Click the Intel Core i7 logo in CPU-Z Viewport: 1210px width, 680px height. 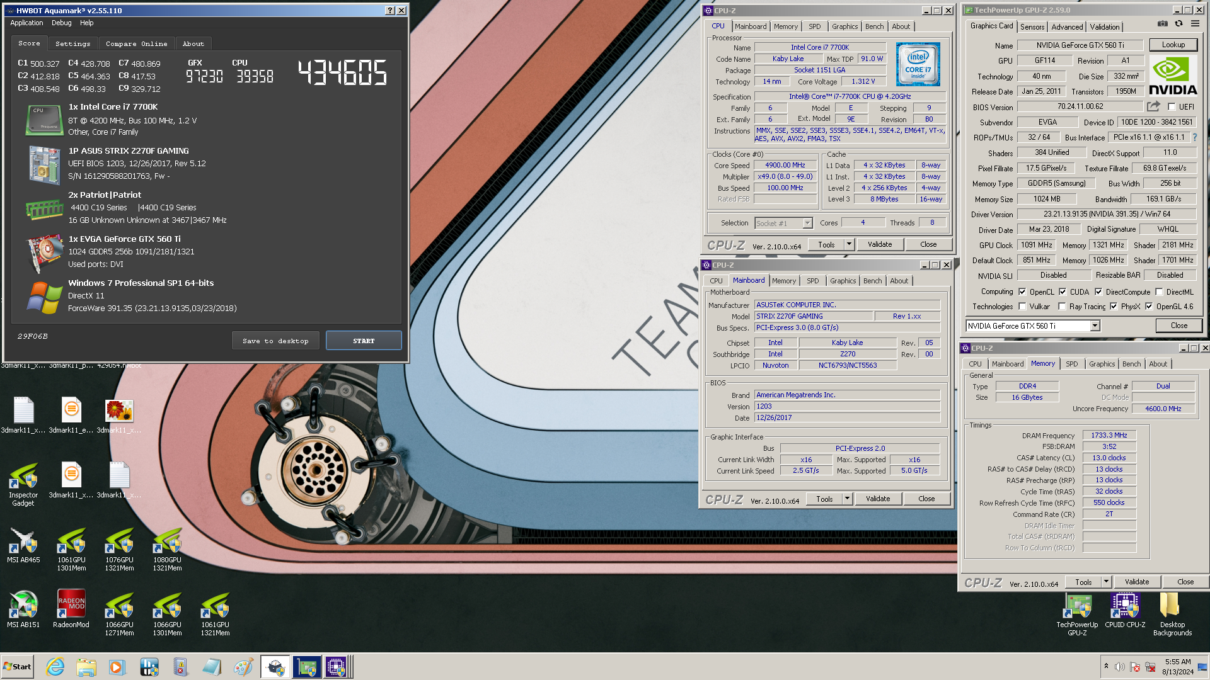click(x=918, y=64)
